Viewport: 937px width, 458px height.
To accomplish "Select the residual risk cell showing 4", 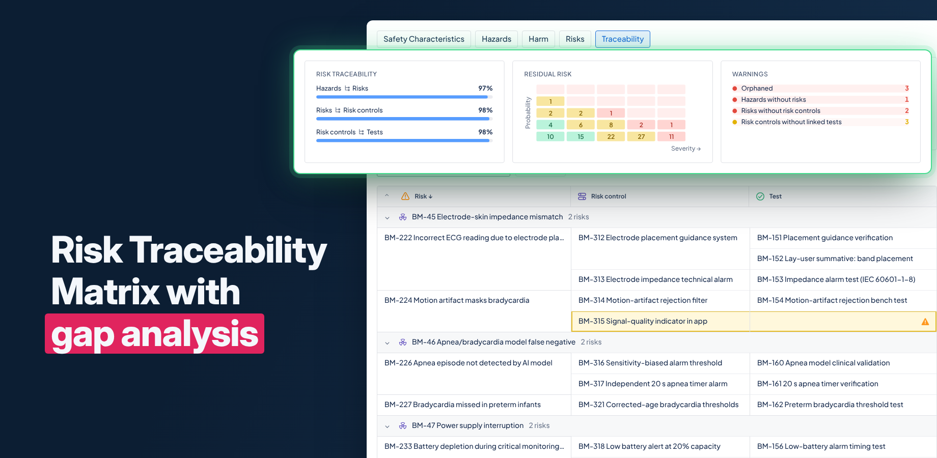I will (550, 125).
